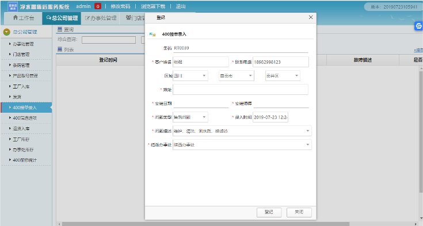Click the 退出 link in the header
Image resolution: width=423 pixels, height=226 pixels.
point(181,6)
